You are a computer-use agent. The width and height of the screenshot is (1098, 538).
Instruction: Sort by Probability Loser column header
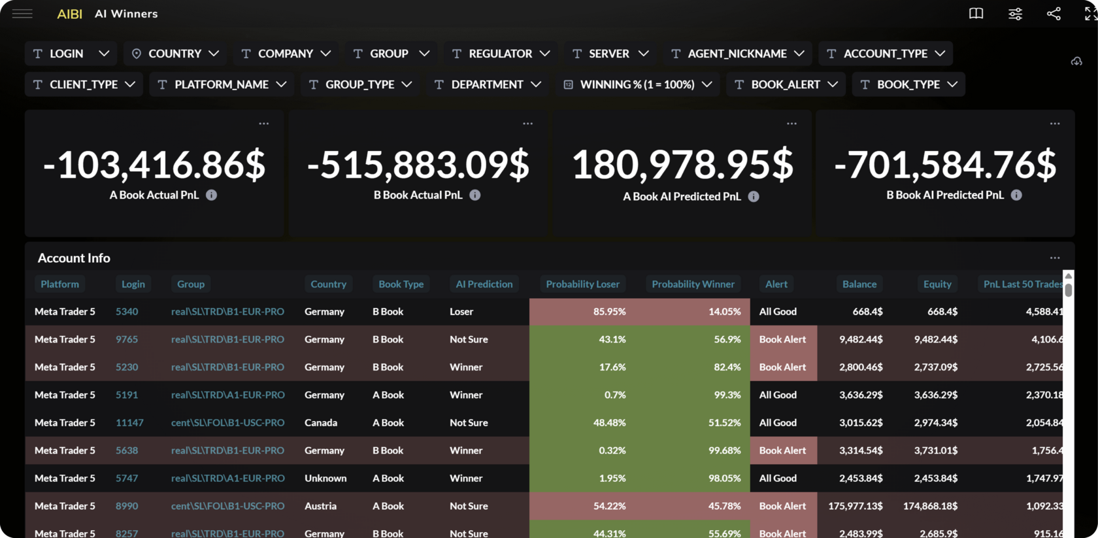click(583, 284)
